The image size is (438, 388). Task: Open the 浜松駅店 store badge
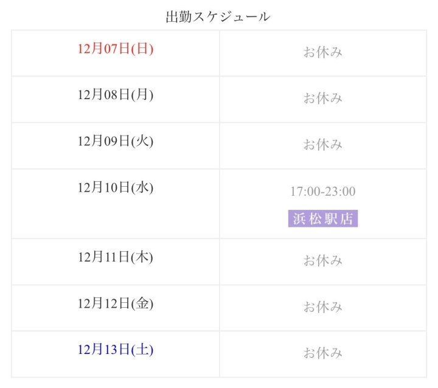(323, 219)
